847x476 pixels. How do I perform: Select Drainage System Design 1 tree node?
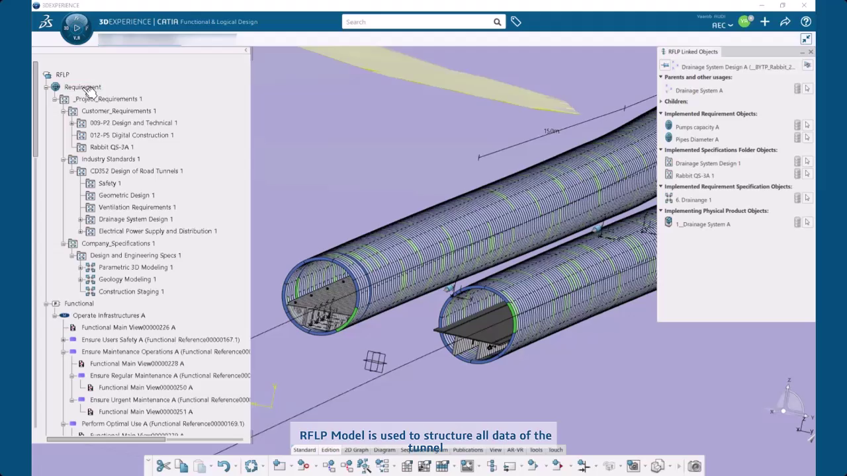pos(136,219)
